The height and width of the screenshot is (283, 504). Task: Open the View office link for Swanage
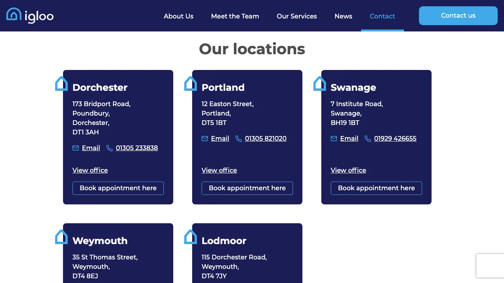(348, 170)
